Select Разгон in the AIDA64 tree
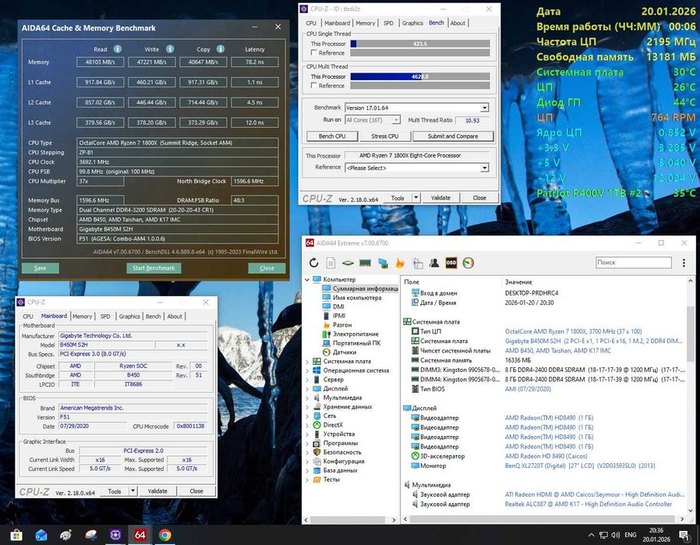 342,325
